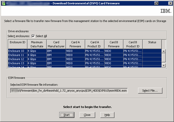Close the dialog with the X icon
This screenshot has width=174, height=122.
[170, 3]
